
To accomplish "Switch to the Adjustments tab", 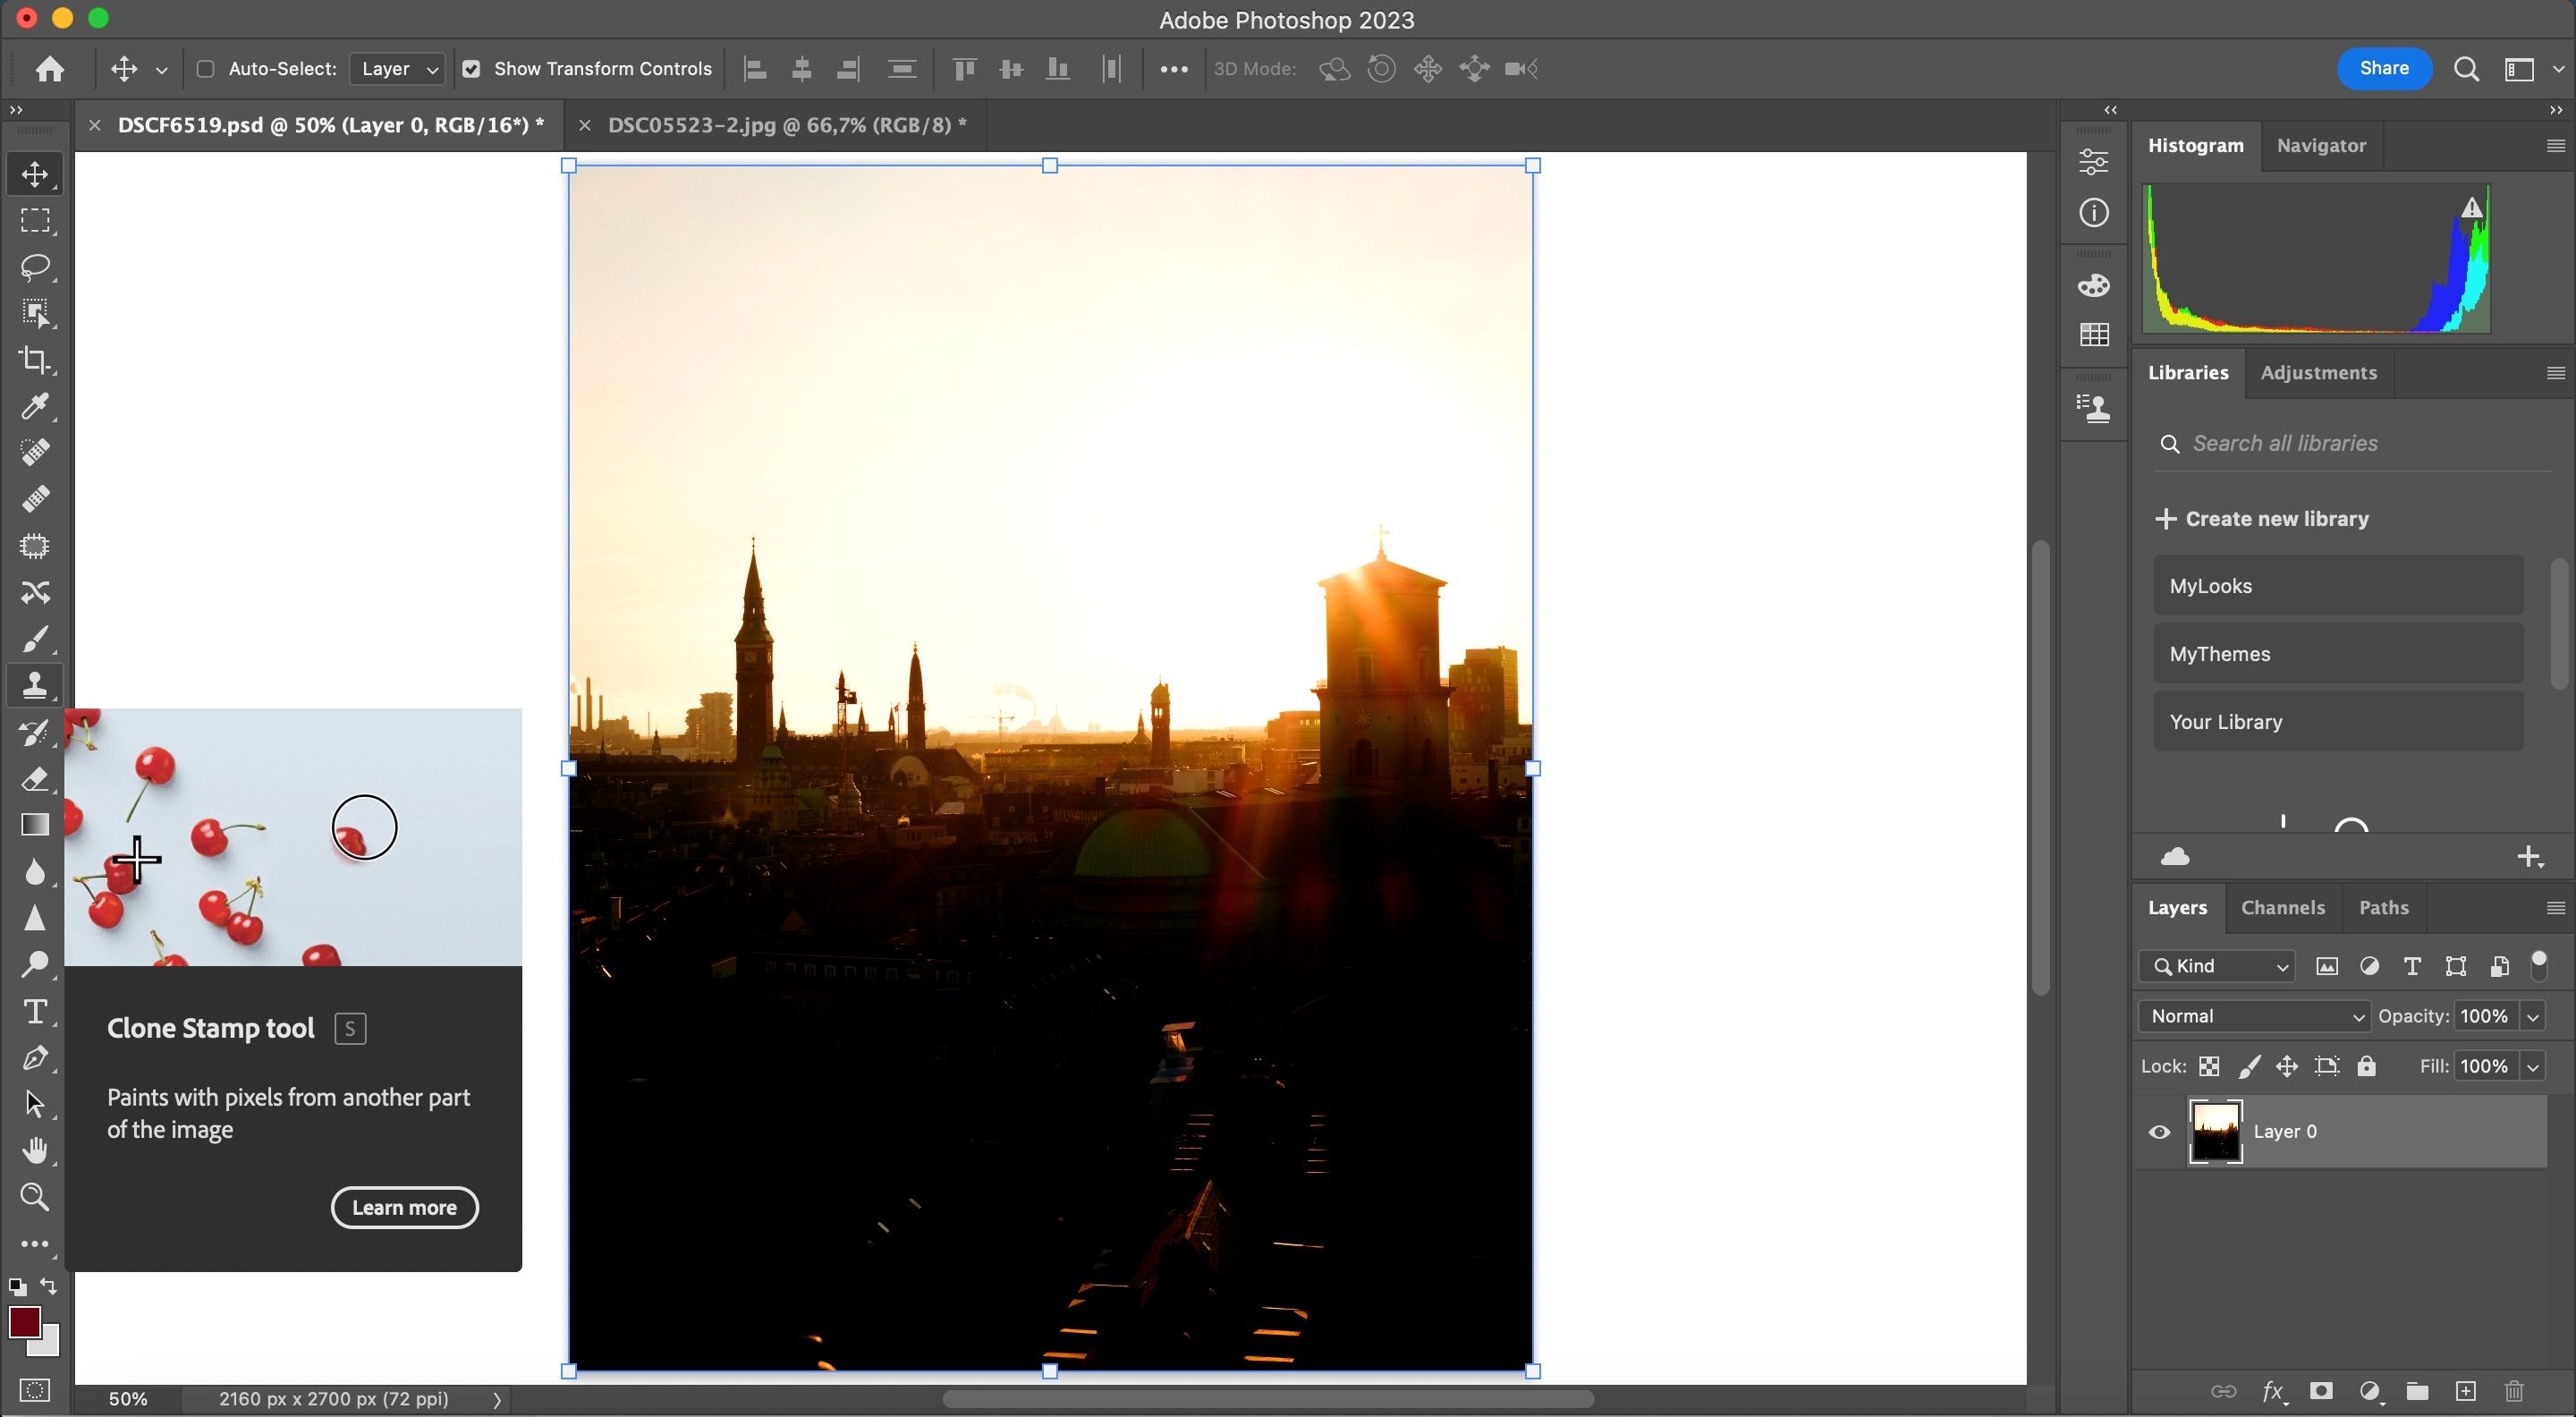I will [x=2318, y=373].
